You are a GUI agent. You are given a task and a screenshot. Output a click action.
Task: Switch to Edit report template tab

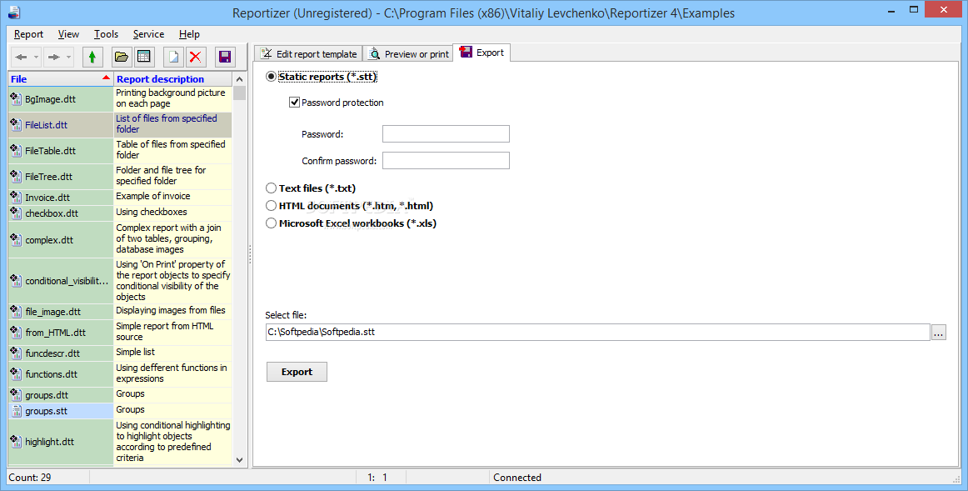click(309, 53)
